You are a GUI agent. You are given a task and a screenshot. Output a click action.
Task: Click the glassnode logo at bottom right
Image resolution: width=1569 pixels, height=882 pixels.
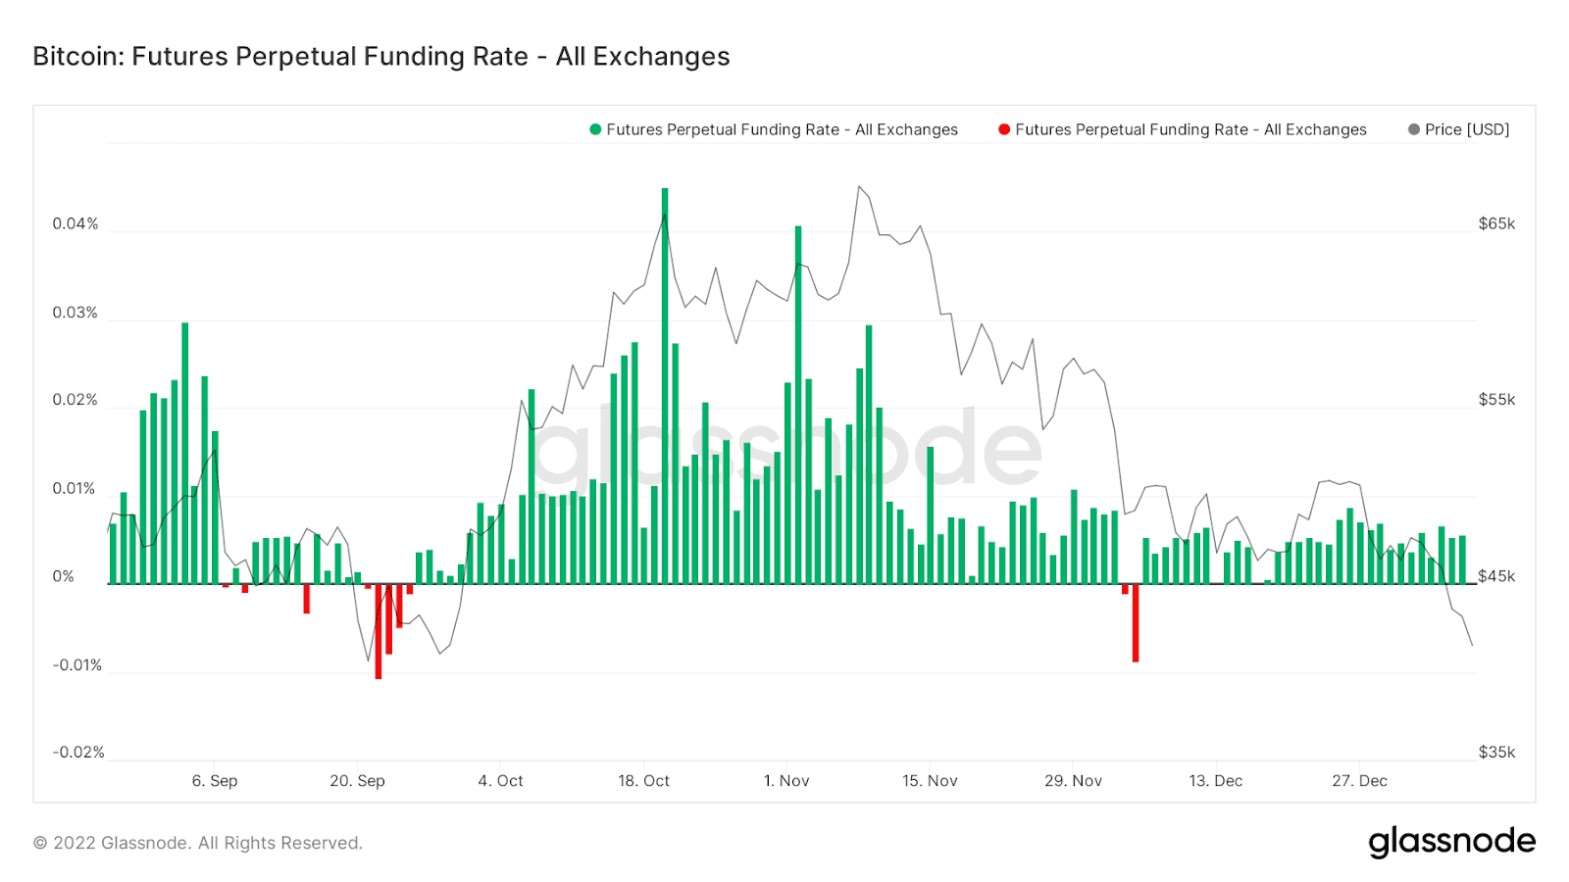pyautogui.click(x=1451, y=842)
